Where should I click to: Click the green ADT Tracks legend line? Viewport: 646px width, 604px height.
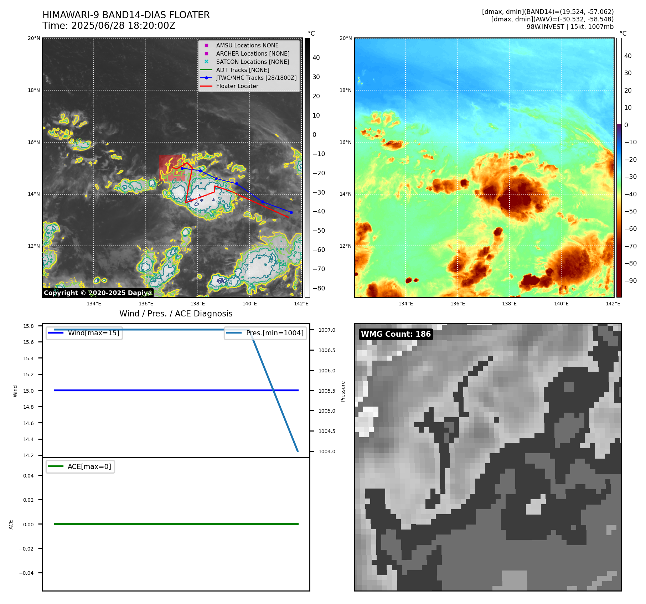click(x=206, y=70)
